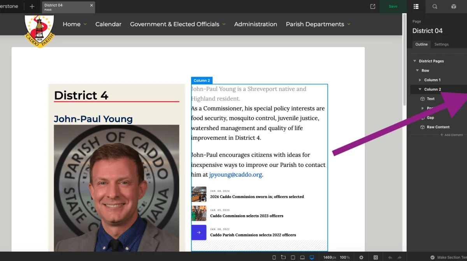The height and width of the screenshot is (261, 467).
Task: Select Raw Content element in outline
Action: coord(438,127)
